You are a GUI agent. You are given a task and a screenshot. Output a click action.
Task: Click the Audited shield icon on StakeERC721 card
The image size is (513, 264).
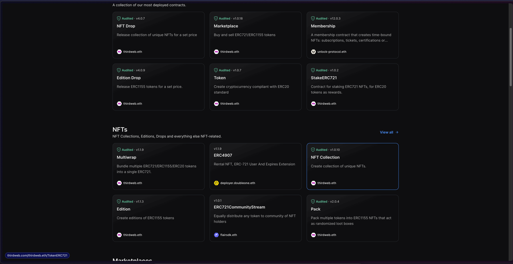click(x=313, y=70)
